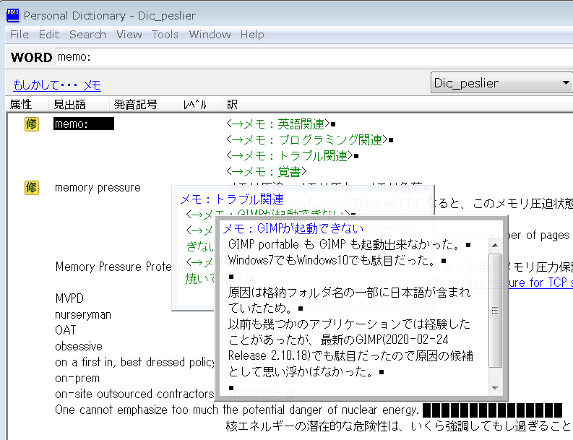Open the Search menu

click(87, 35)
